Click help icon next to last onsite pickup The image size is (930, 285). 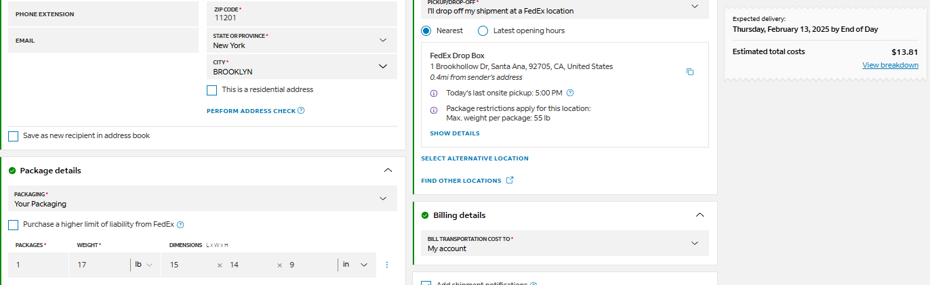[570, 93]
